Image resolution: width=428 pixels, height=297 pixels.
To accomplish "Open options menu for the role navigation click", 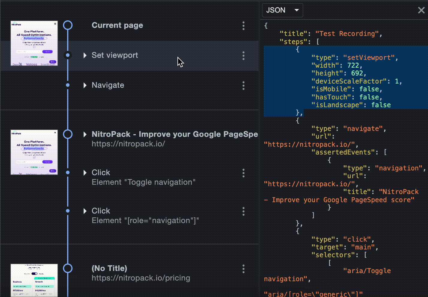I will [x=243, y=211].
